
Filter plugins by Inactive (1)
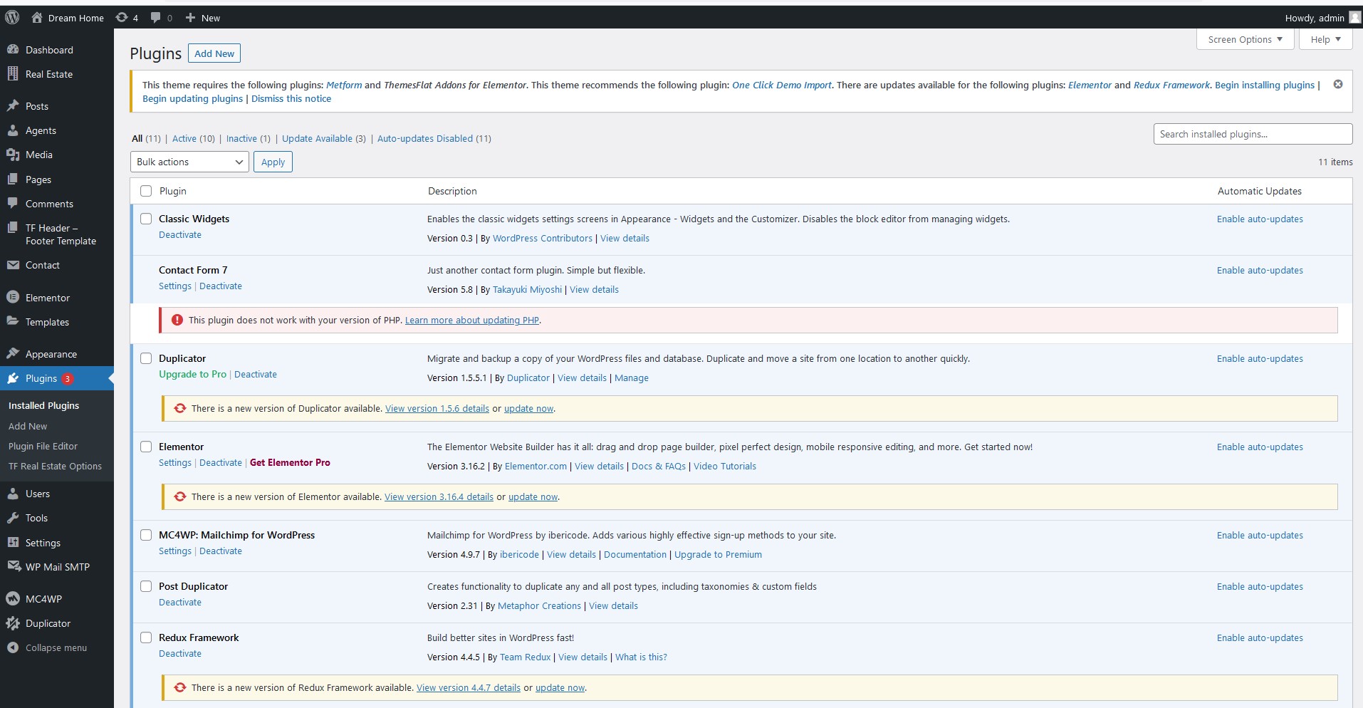[248, 139]
